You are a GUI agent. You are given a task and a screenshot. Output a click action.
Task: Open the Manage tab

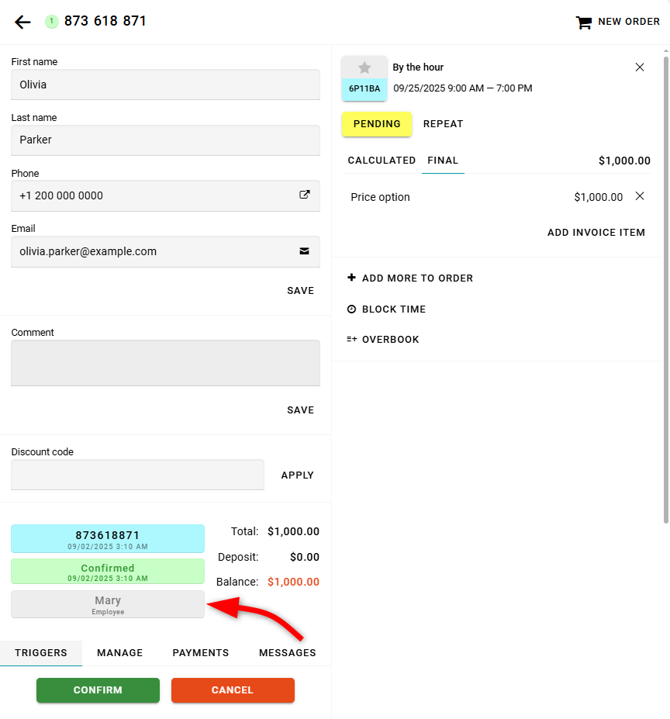tap(119, 652)
